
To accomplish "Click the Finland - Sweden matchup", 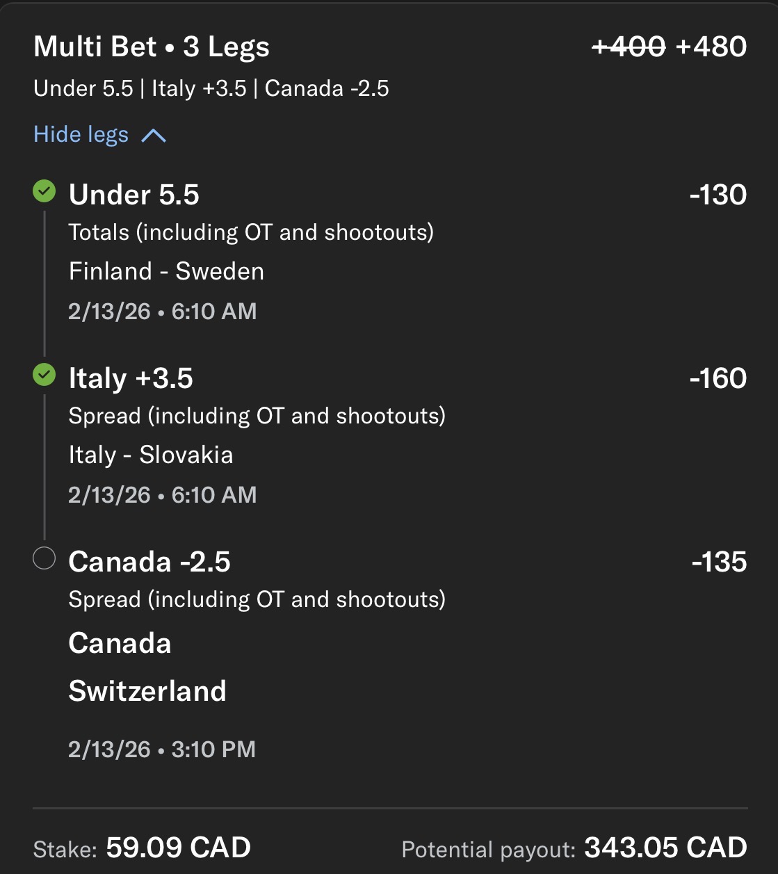I will (x=166, y=271).
